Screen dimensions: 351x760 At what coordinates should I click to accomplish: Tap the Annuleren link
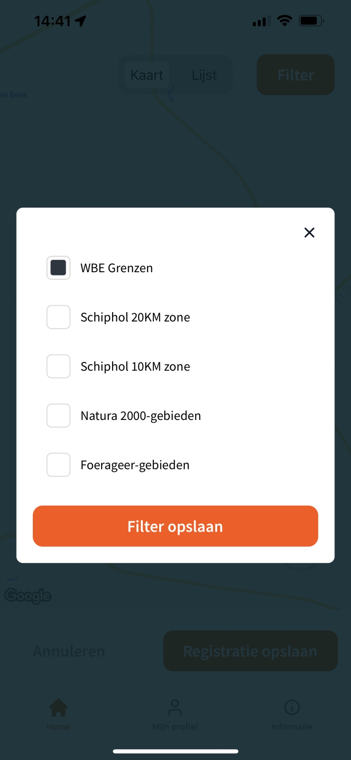pos(69,651)
